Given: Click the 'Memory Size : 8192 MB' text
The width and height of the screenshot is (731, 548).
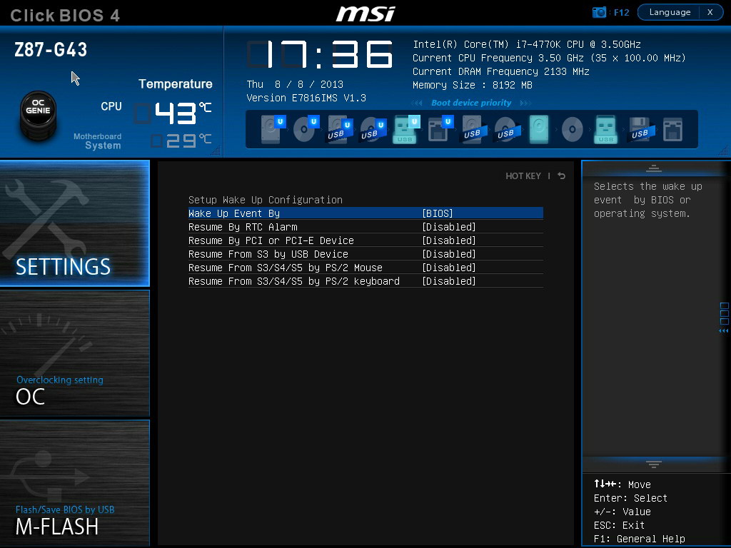Looking at the screenshot, I should 473,85.
